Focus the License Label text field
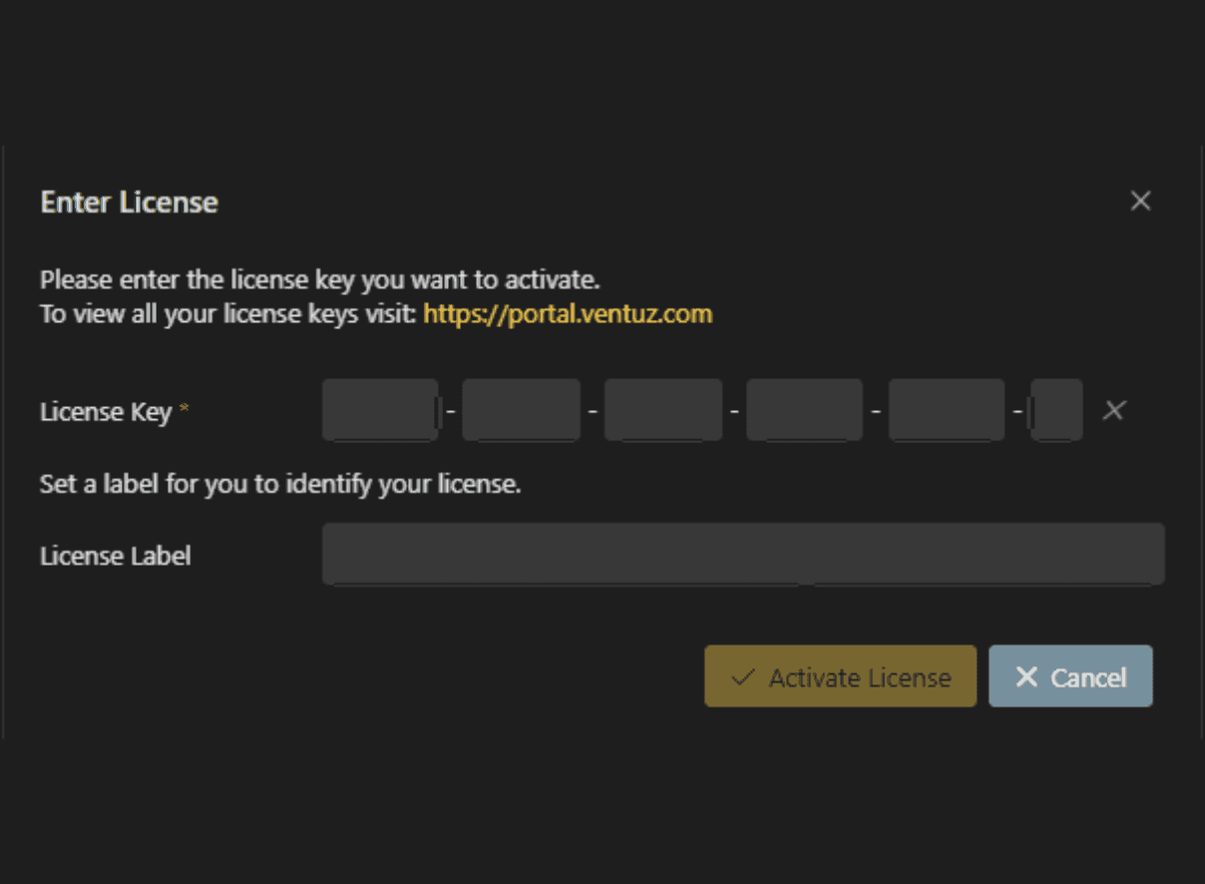Screen dimensions: 1205x884 coord(742,554)
